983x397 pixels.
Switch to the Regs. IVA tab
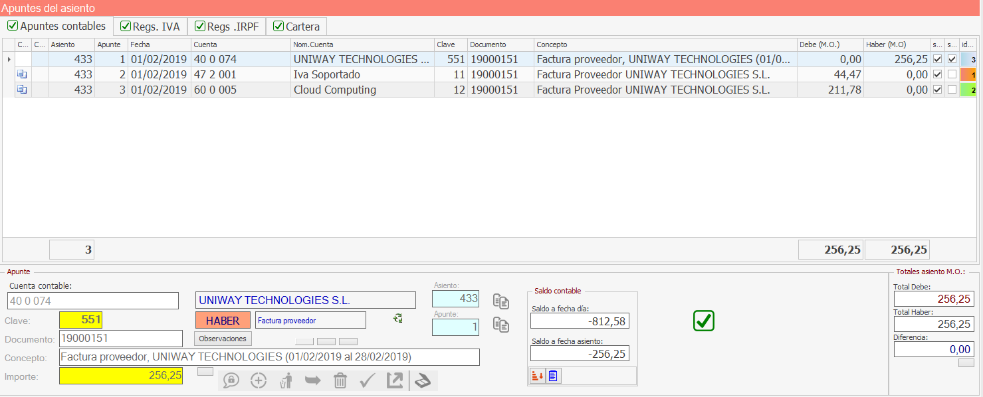click(x=150, y=27)
